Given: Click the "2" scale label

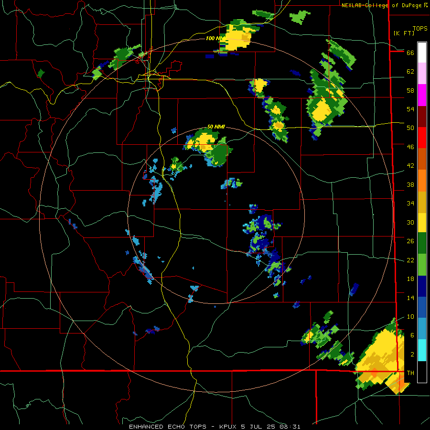Looking at the screenshot, I should point(412,355).
